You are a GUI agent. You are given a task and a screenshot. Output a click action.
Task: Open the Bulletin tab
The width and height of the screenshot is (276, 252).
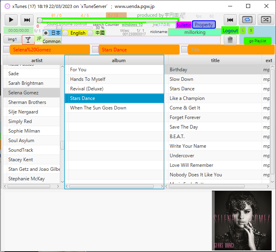pyautogui.click(x=184, y=25)
